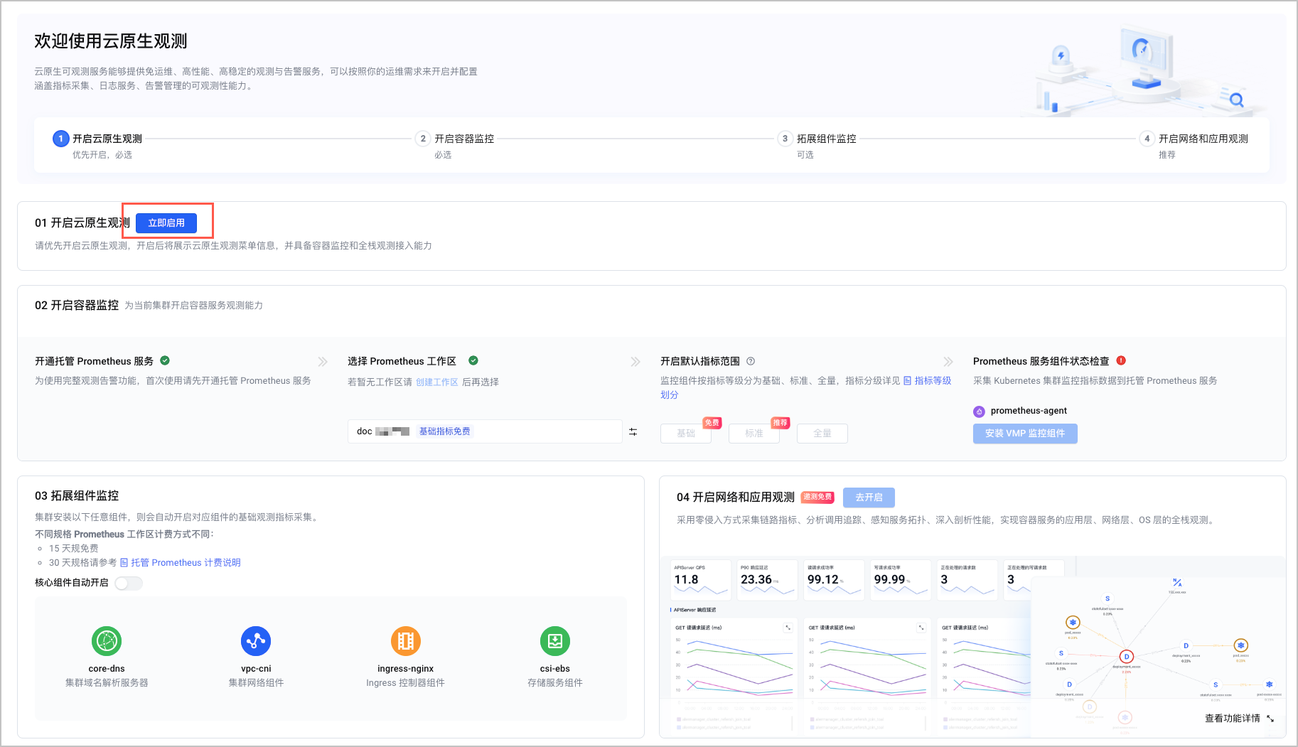Click the core-dns component icon
Image resolution: width=1298 pixels, height=747 pixels.
pyautogui.click(x=107, y=641)
